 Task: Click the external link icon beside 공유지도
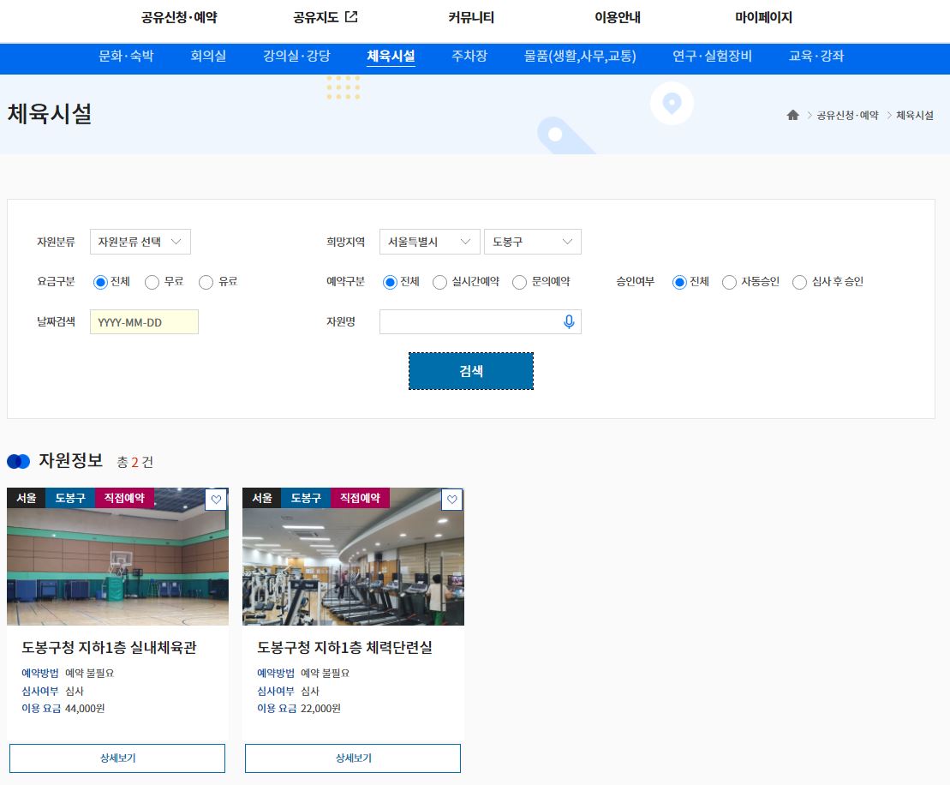(351, 17)
